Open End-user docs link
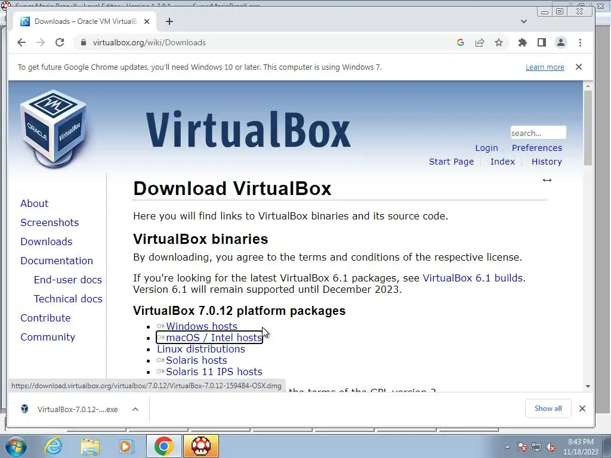The width and height of the screenshot is (611, 458). [x=68, y=280]
